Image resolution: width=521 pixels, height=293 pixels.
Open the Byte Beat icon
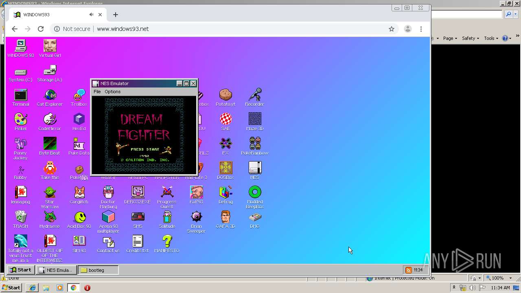50,146
